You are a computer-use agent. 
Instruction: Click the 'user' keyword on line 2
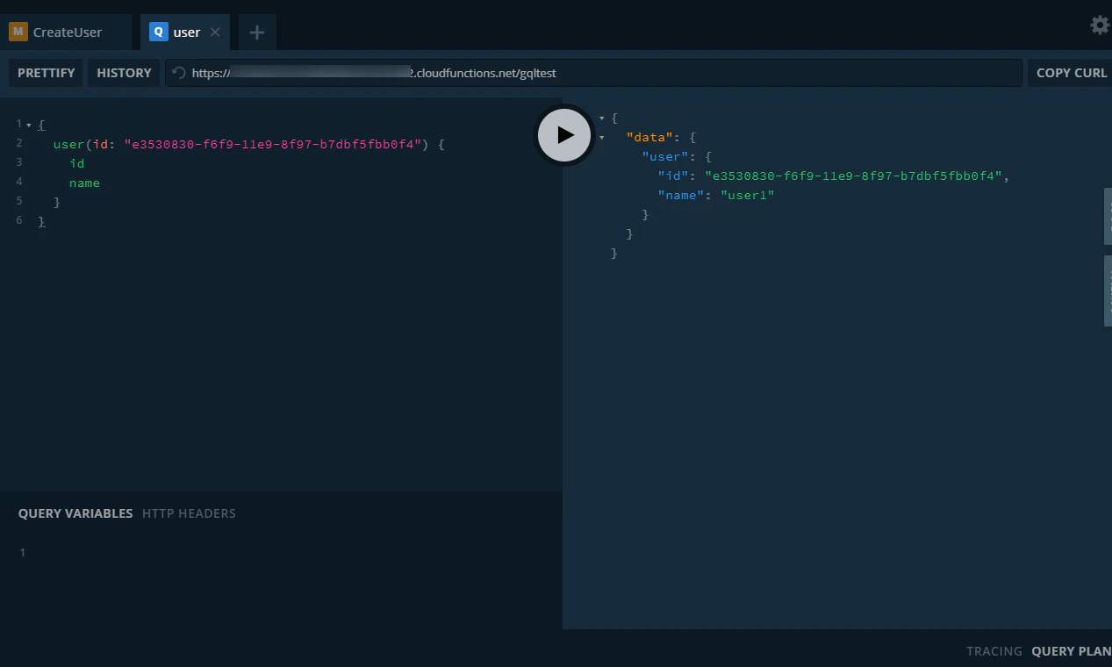point(68,144)
